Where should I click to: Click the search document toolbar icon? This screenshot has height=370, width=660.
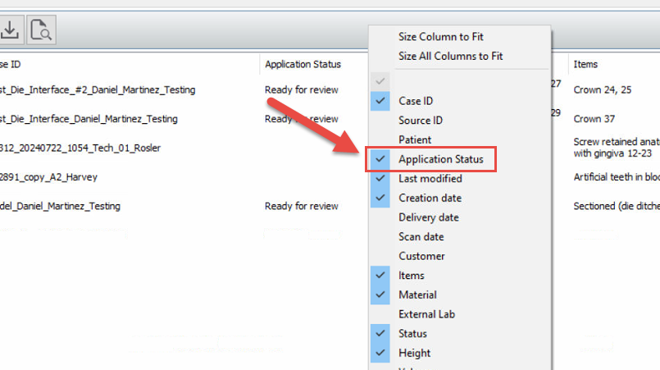coord(41,30)
